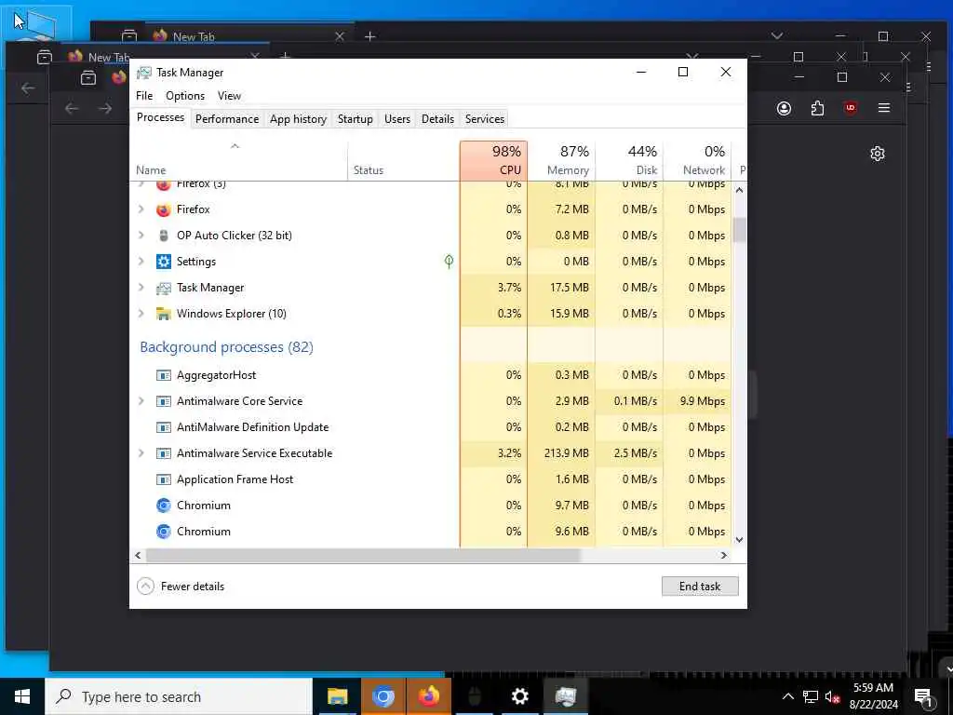Click the AggregatorHost process icon
The height and width of the screenshot is (715, 953).
click(x=163, y=375)
